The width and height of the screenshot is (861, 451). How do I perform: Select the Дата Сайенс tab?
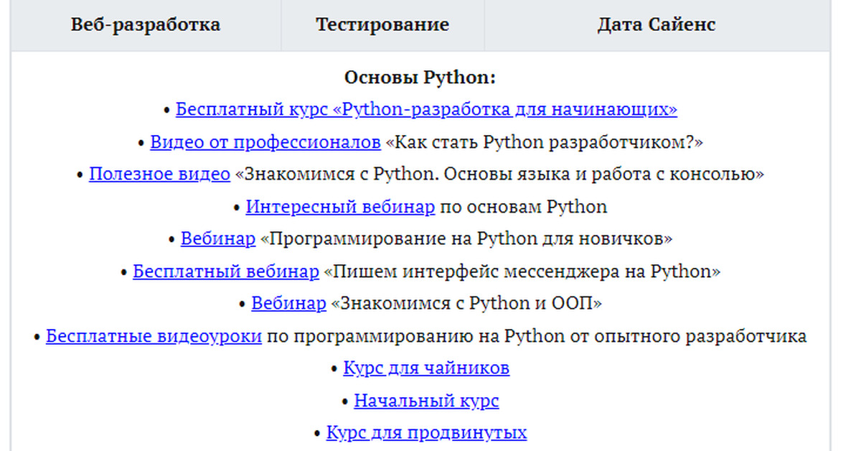coord(656,25)
